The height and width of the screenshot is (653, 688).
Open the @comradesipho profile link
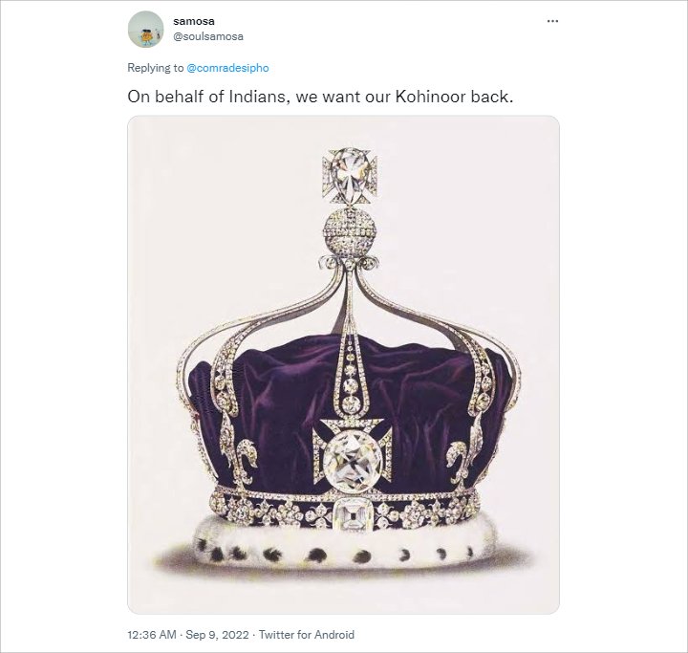pyautogui.click(x=227, y=68)
